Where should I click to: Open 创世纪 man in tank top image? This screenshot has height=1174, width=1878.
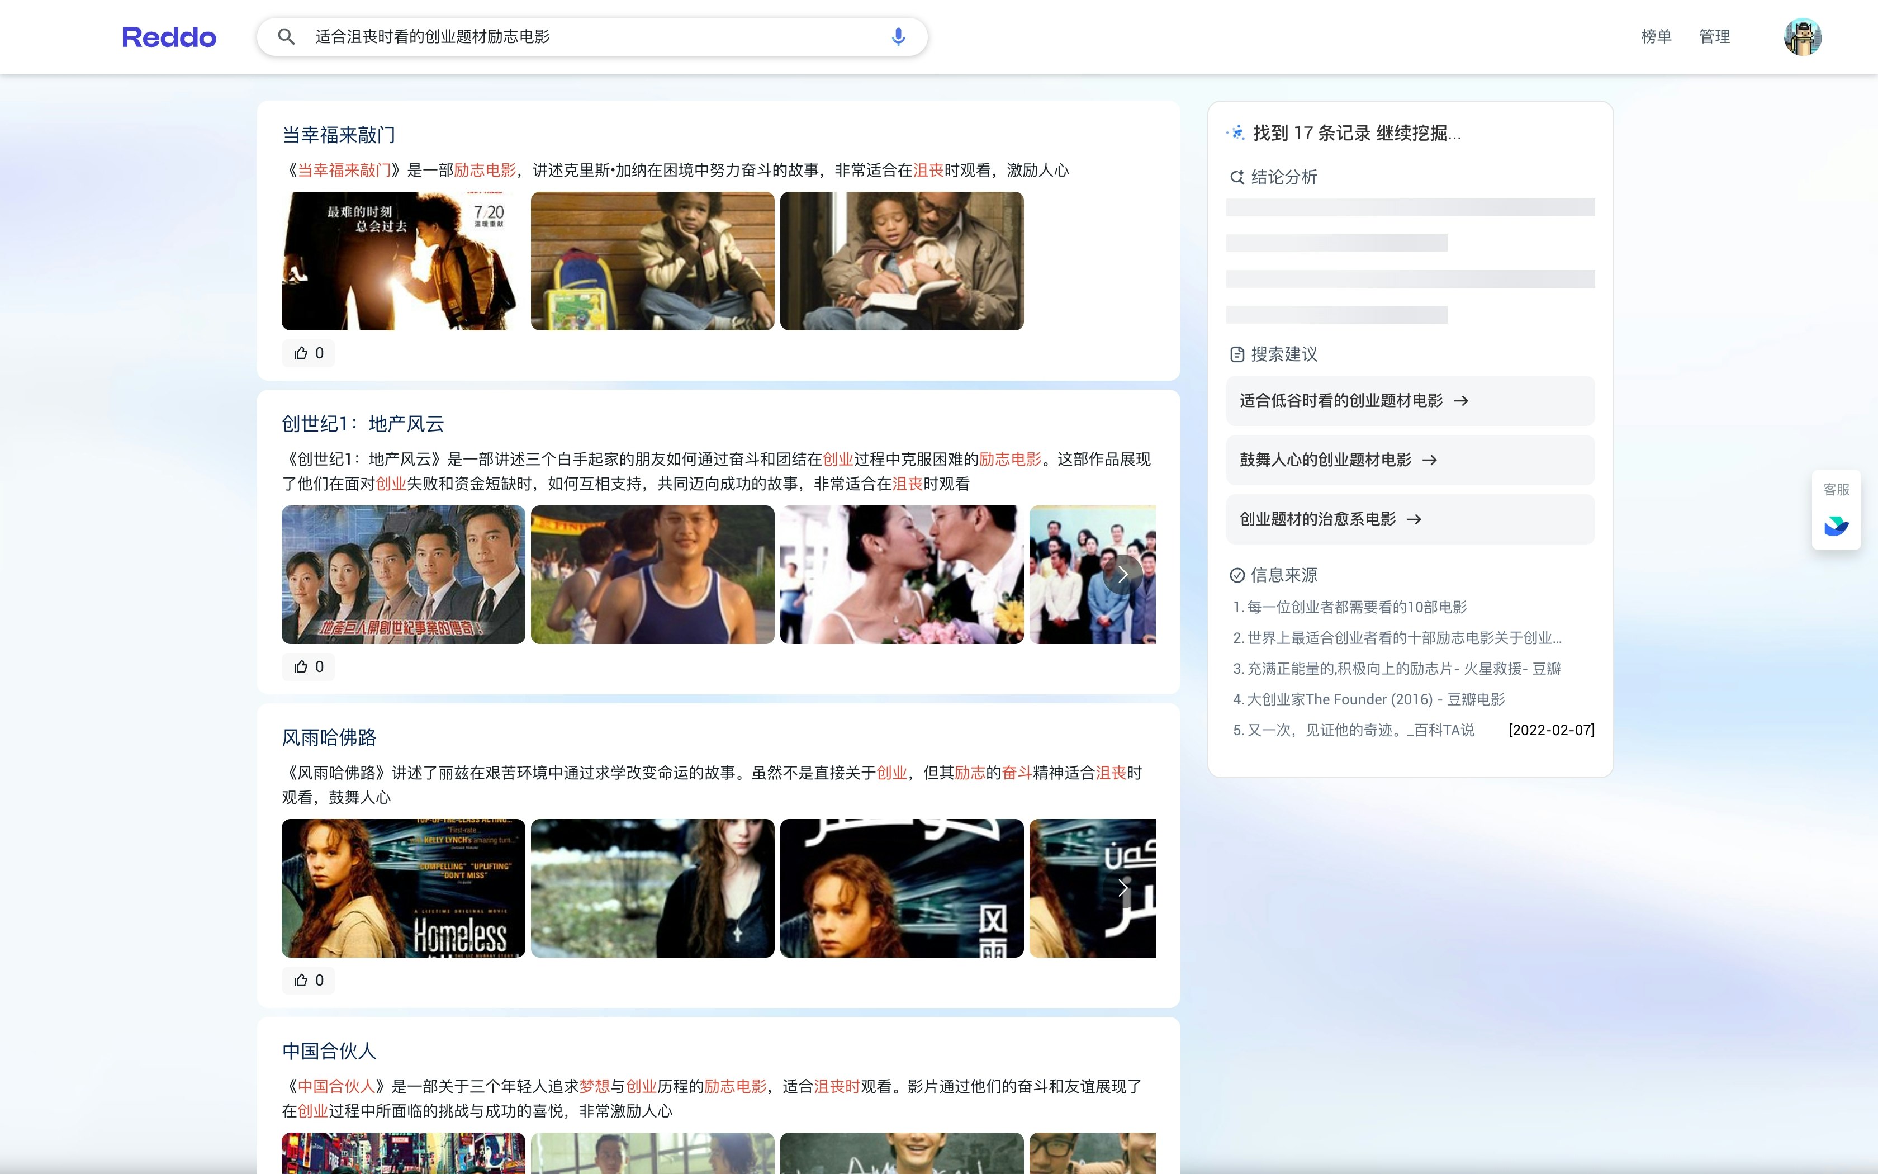coord(652,575)
